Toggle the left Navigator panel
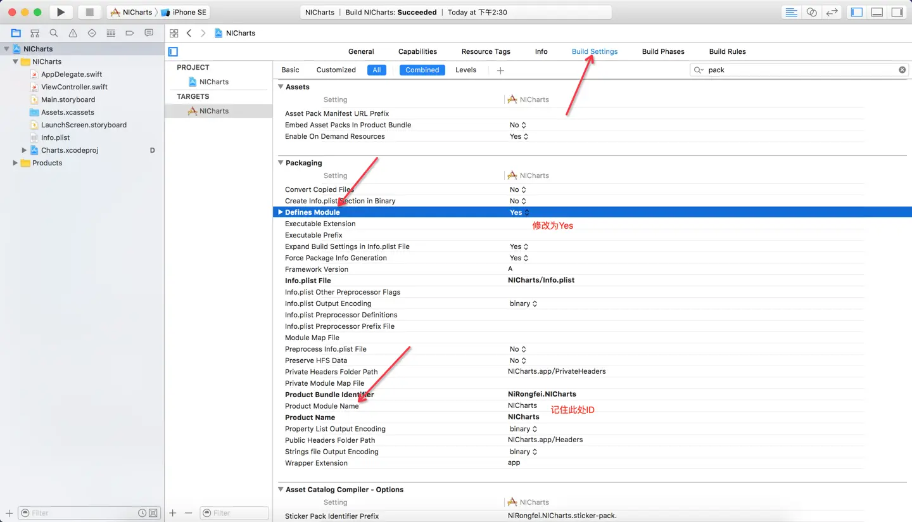Screen dimensions: 912x522 857,12
